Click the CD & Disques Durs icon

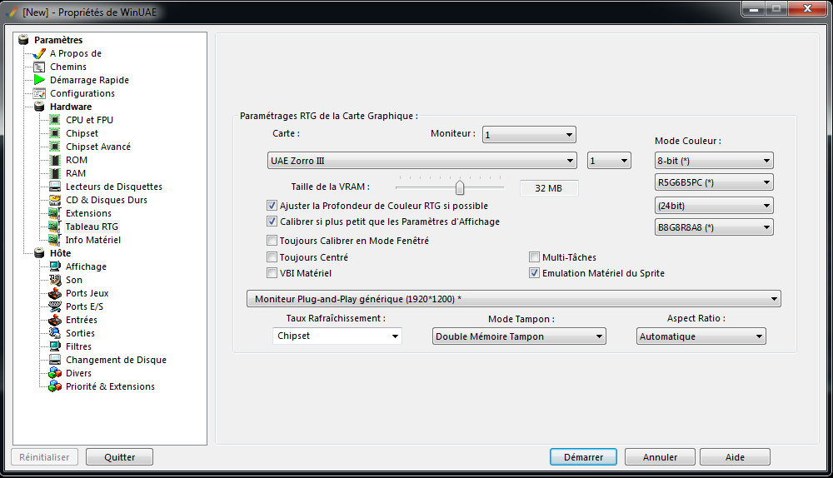click(x=55, y=200)
